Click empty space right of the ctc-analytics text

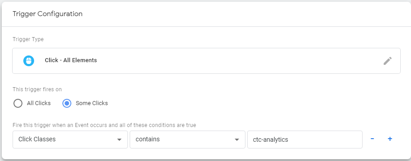point(325,140)
